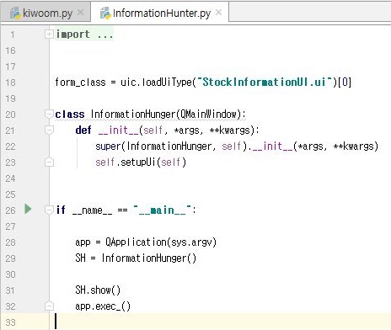
Task: Click the fold end marker on line 32
Action: [x=49, y=306]
